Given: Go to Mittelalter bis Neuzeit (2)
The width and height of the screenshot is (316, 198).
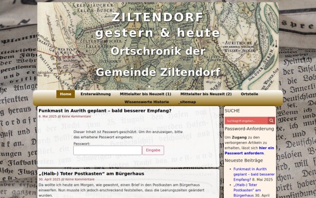Looking at the screenshot, I should 206,94.
